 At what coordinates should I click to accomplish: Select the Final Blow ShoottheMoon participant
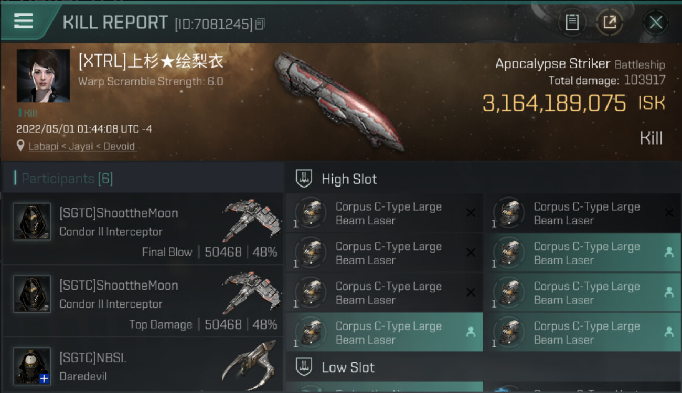click(143, 228)
